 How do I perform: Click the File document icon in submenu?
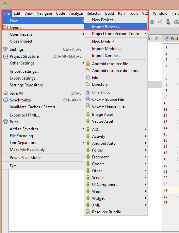(88, 77)
